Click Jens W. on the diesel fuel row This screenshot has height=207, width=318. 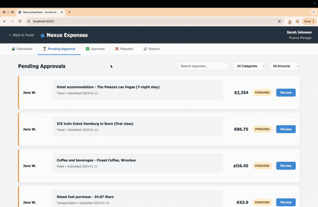pyautogui.click(x=30, y=202)
